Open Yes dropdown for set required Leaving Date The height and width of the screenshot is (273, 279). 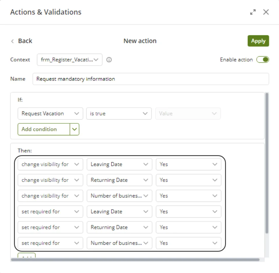189,211
